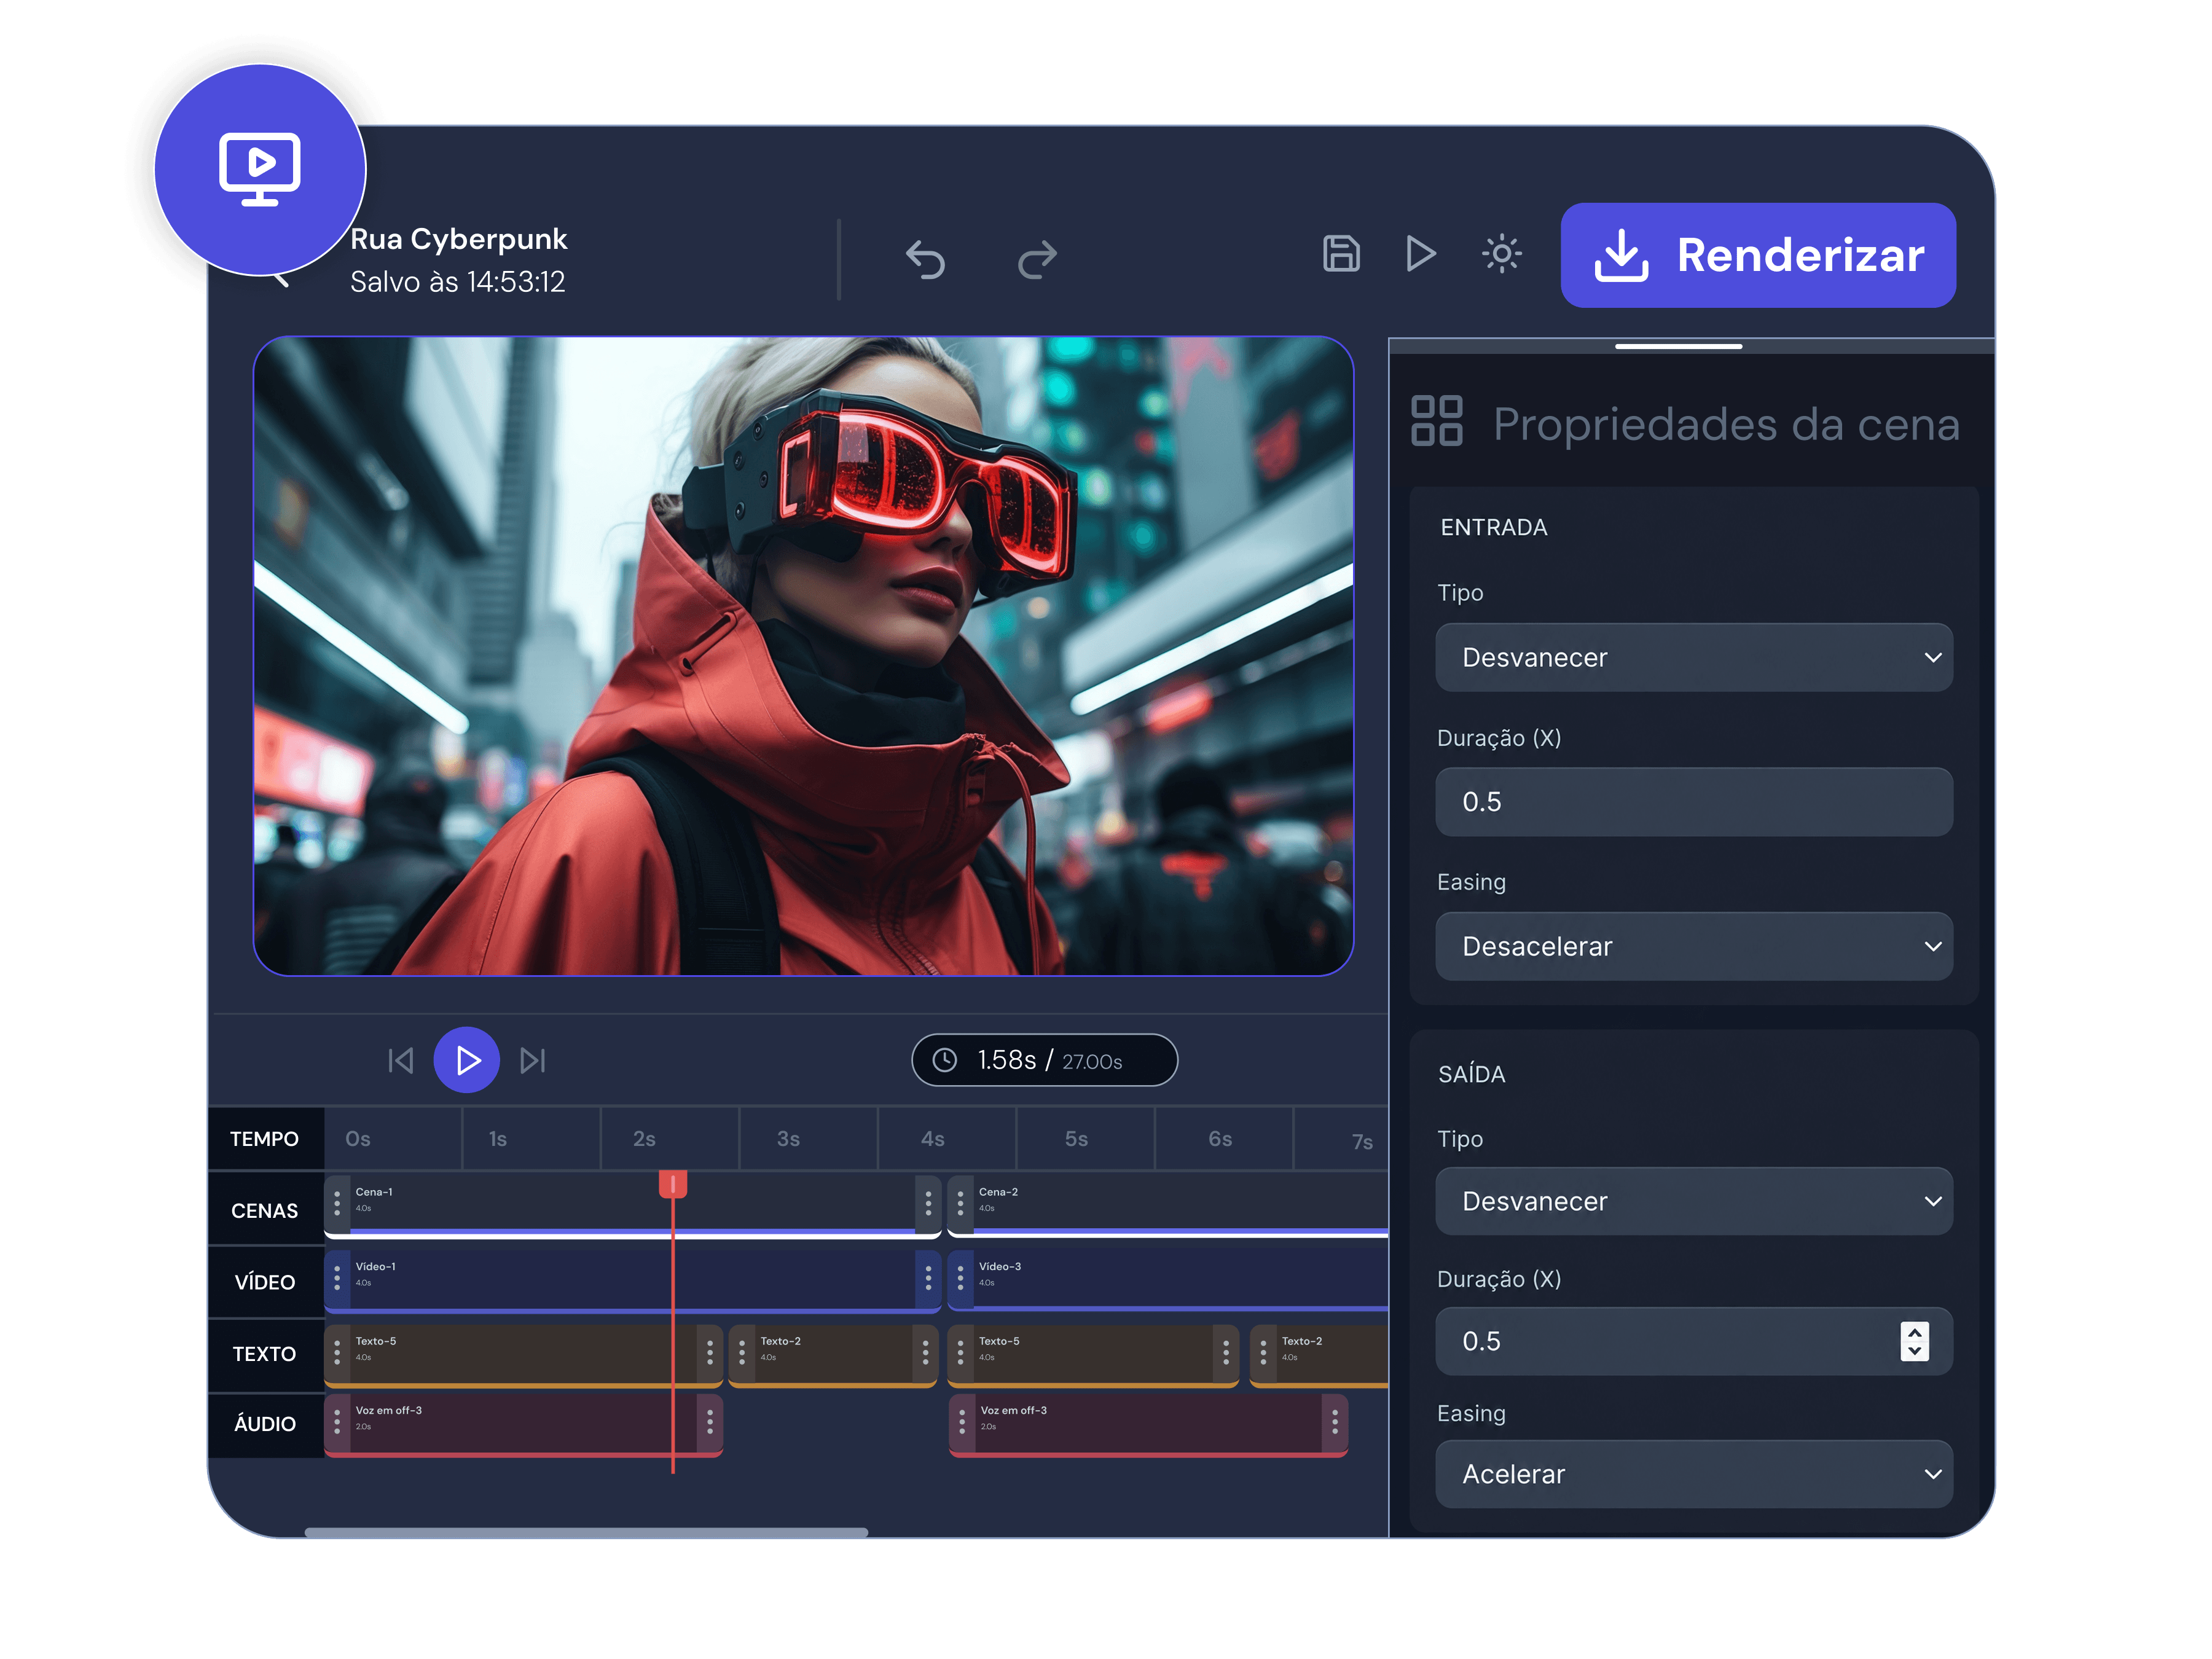Image resolution: width=2212 pixels, height=1659 pixels.
Task: Save project with the floppy disk icon
Action: point(1341,254)
